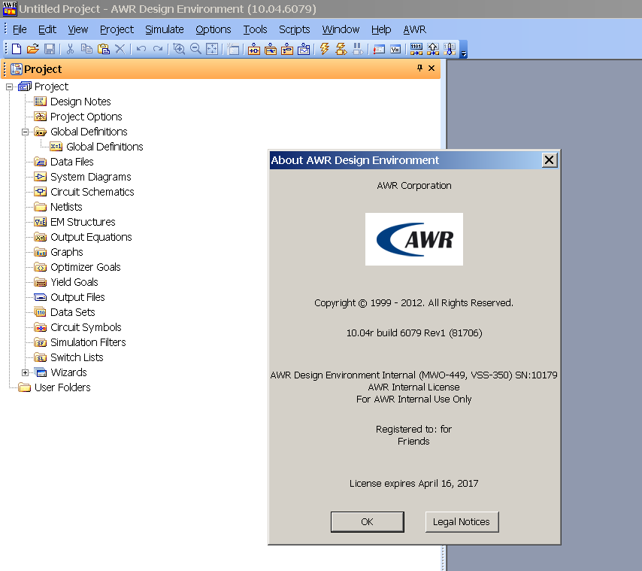The width and height of the screenshot is (642, 571).
Task: Pin the Project panel with pushpin icon
Action: (x=419, y=68)
